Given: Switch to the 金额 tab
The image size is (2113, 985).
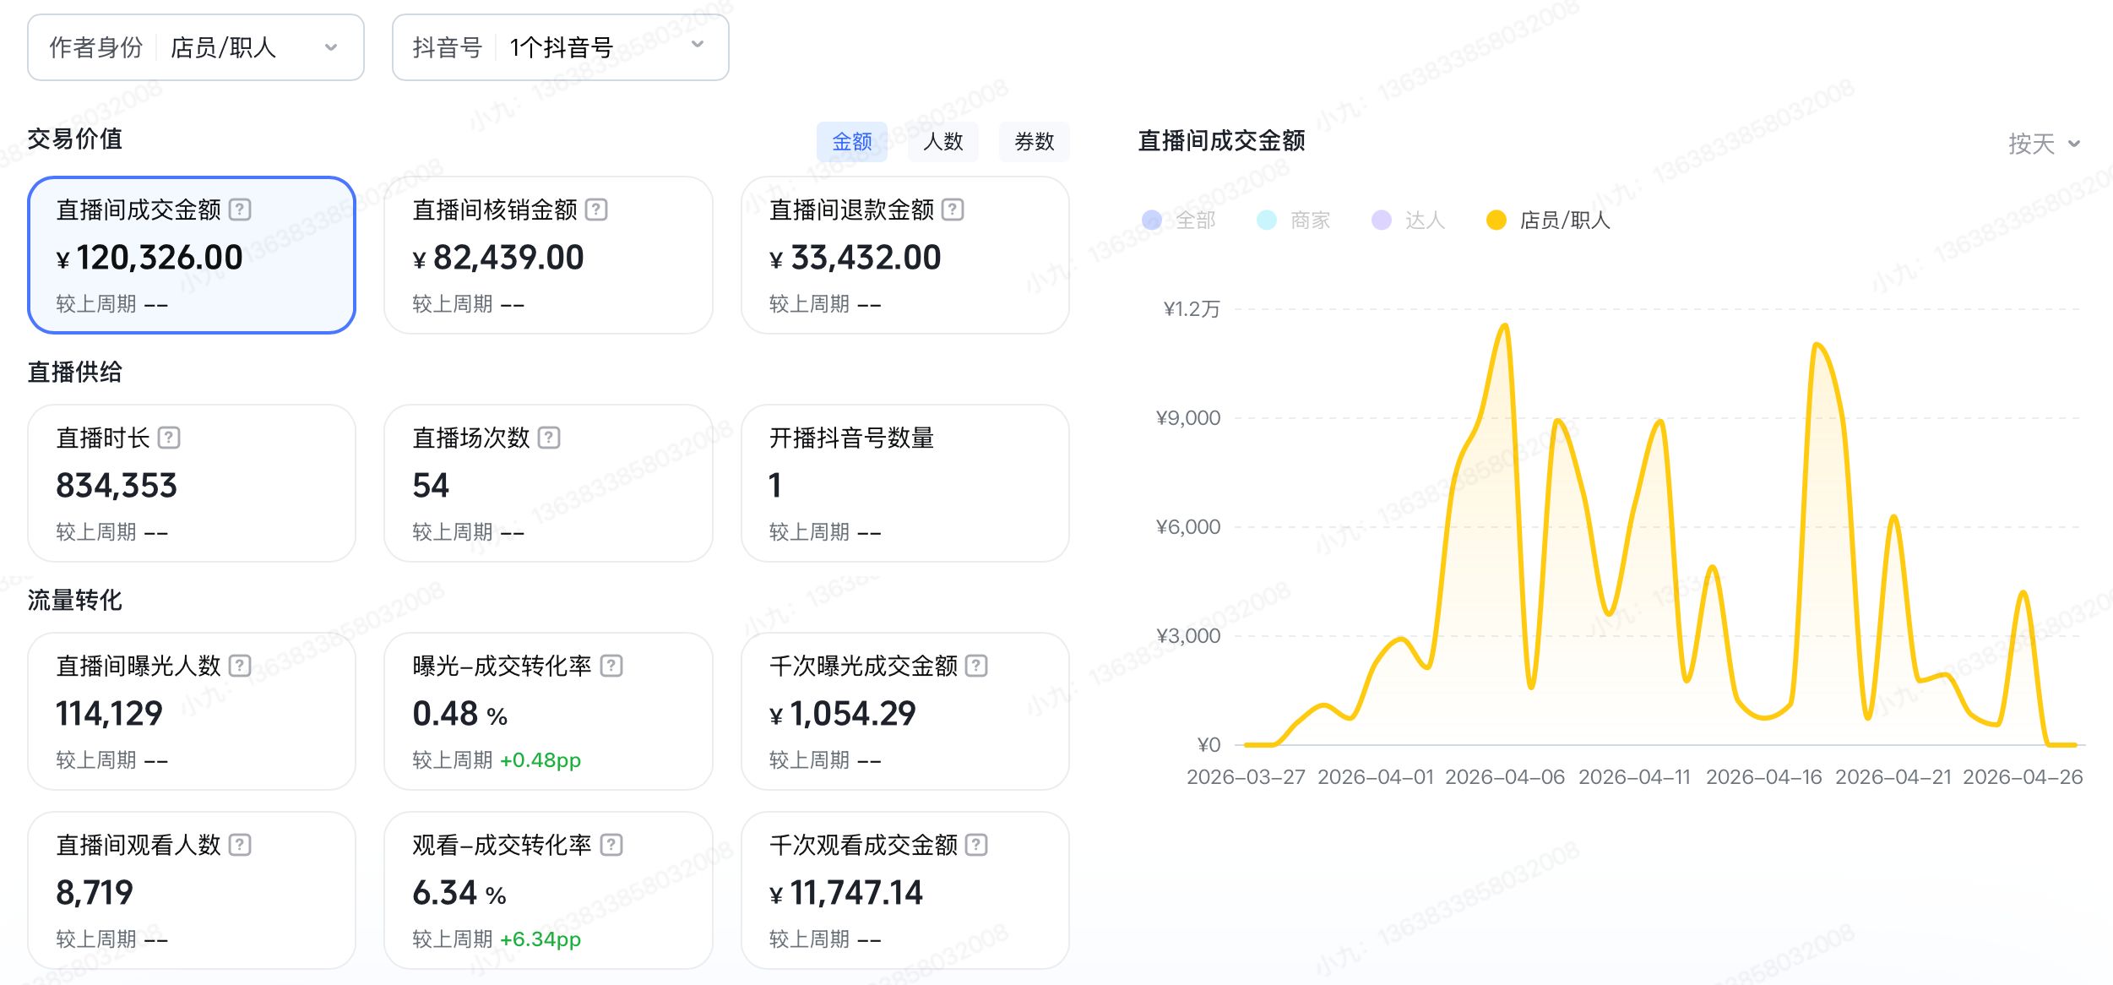Looking at the screenshot, I should tap(851, 142).
